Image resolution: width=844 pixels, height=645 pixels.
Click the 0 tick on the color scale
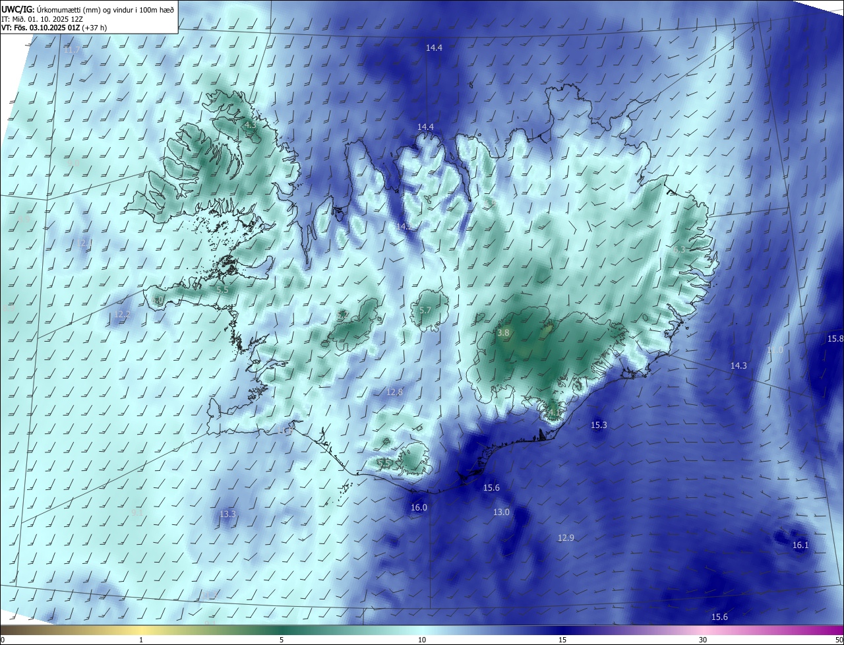coord(3,640)
